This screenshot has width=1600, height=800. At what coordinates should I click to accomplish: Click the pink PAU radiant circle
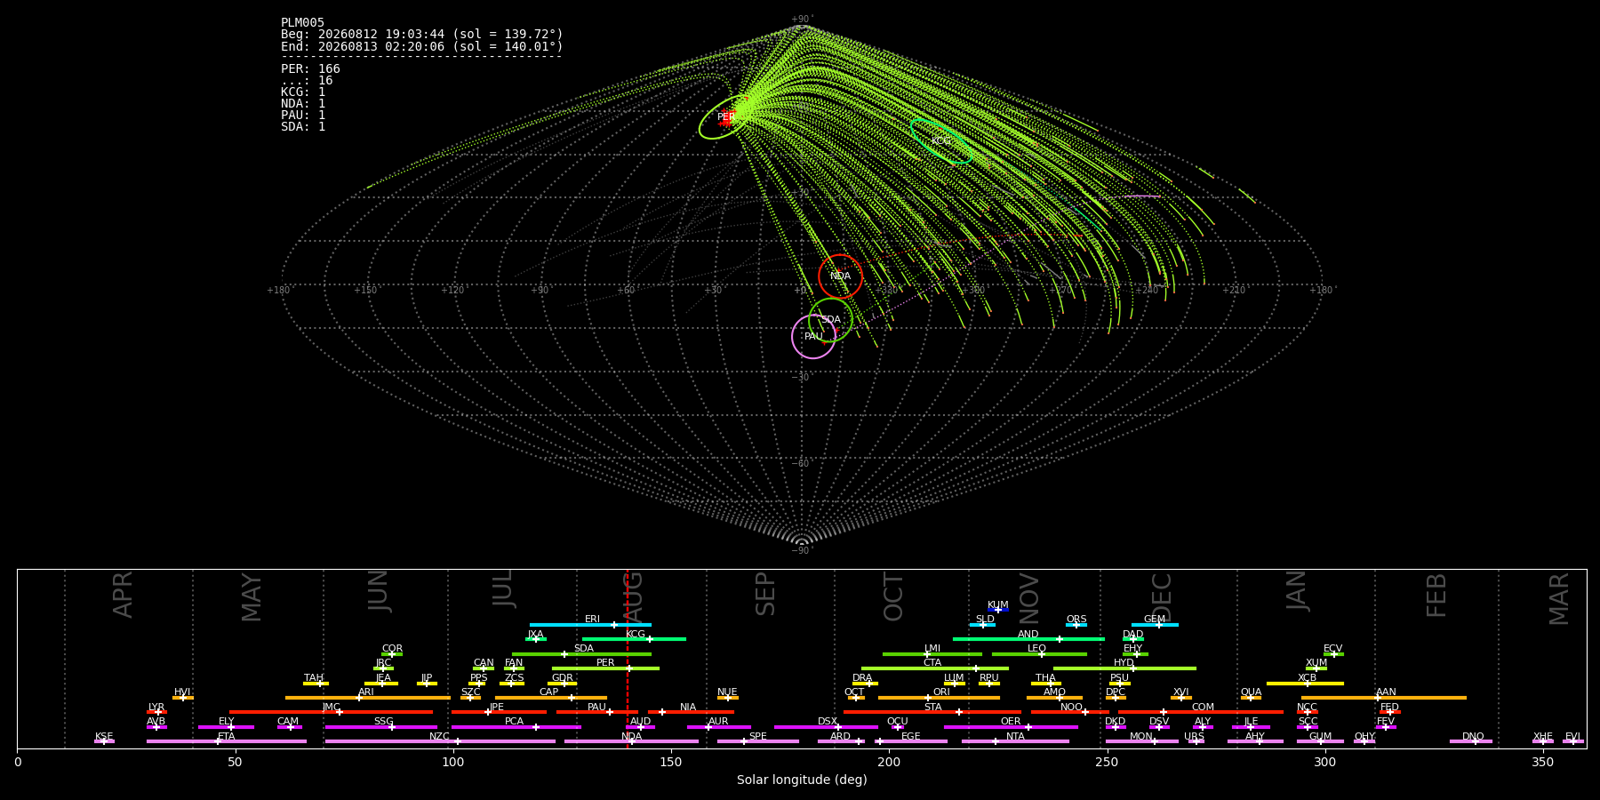[x=813, y=337]
